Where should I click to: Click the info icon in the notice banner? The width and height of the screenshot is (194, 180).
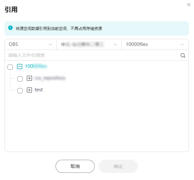click(x=10, y=28)
